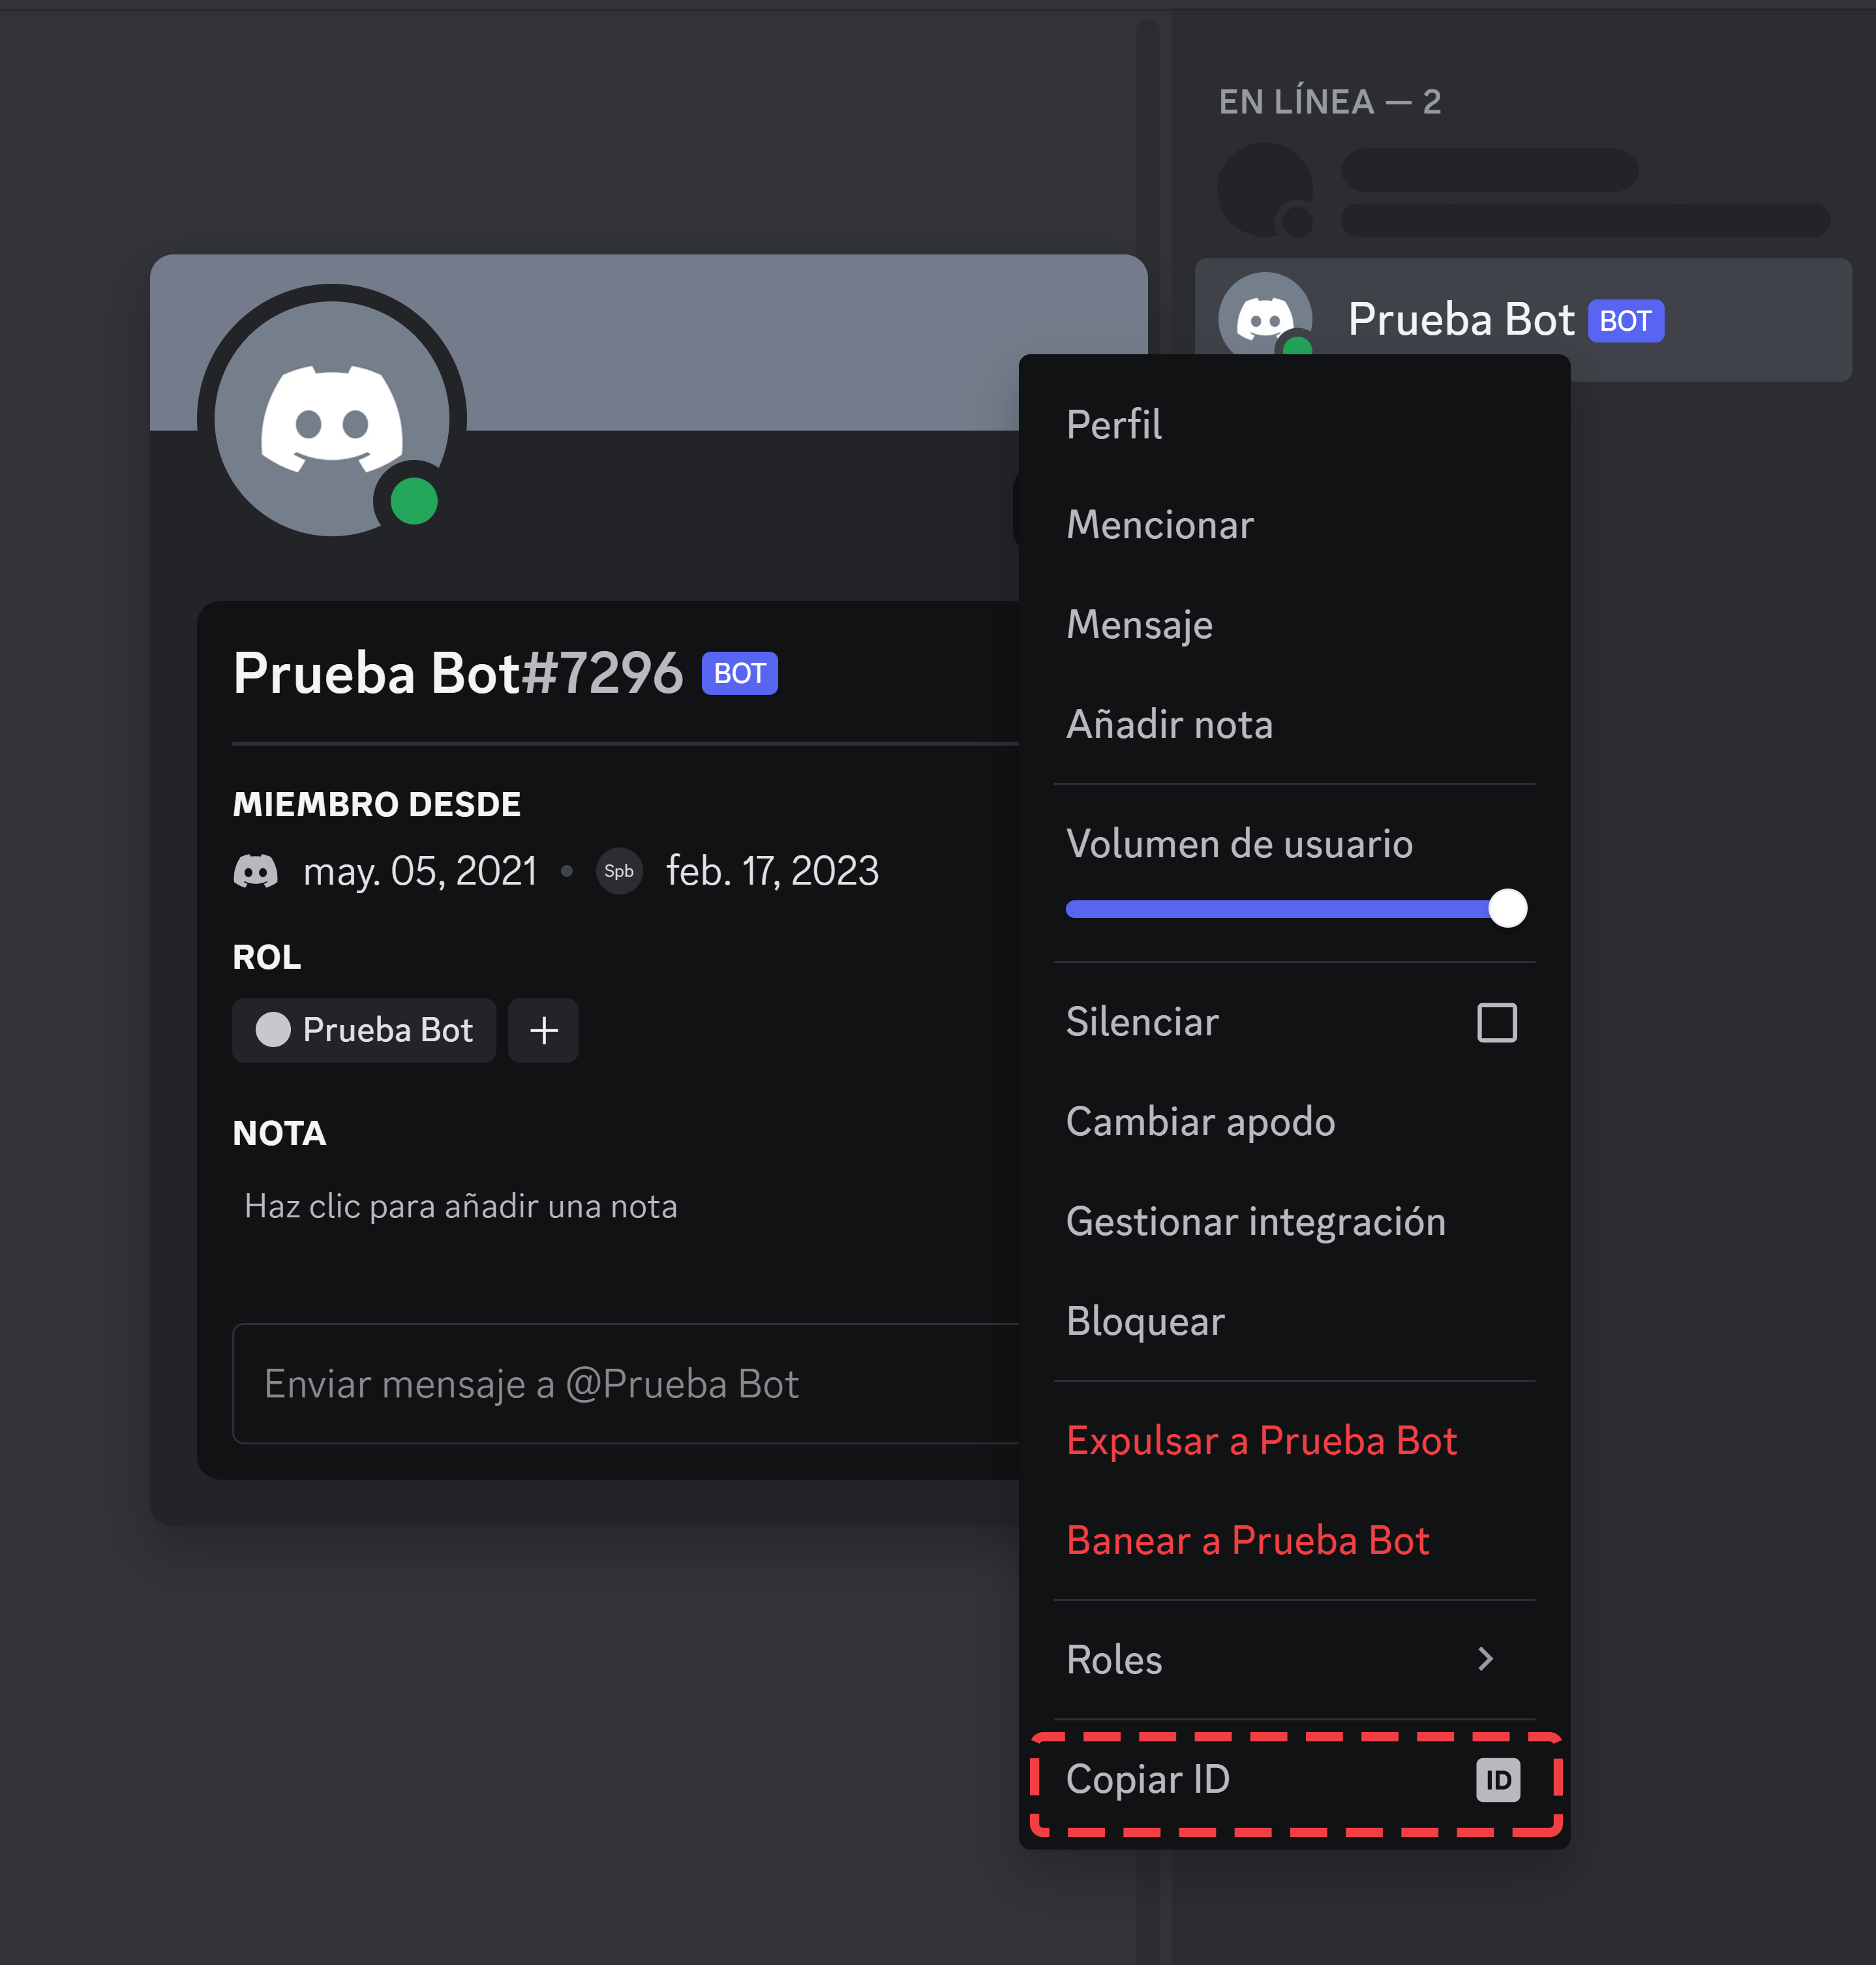This screenshot has width=1876, height=1965.
Task: Click the ID icon beside Copiar ID
Action: (x=1497, y=1780)
